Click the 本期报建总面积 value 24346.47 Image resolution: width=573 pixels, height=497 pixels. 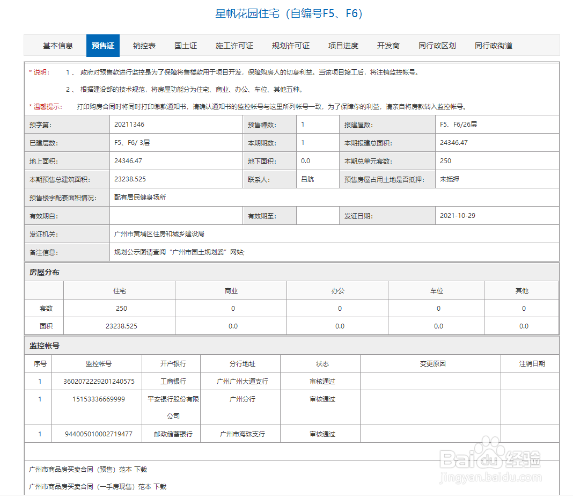tap(454, 143)
